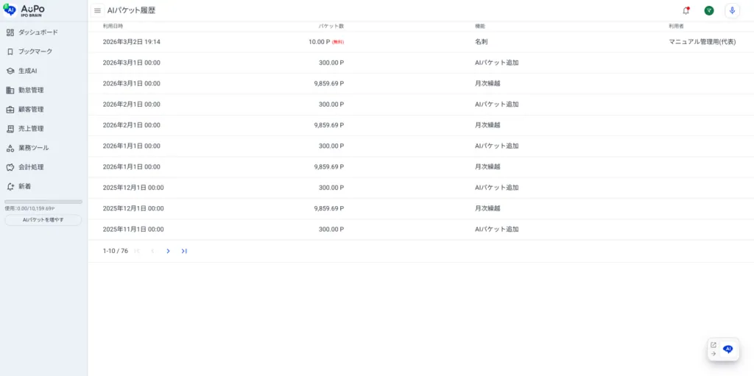Click 月次繰越 in 2025年12月1日 row

pyautogui.click(x=487, y=208)
